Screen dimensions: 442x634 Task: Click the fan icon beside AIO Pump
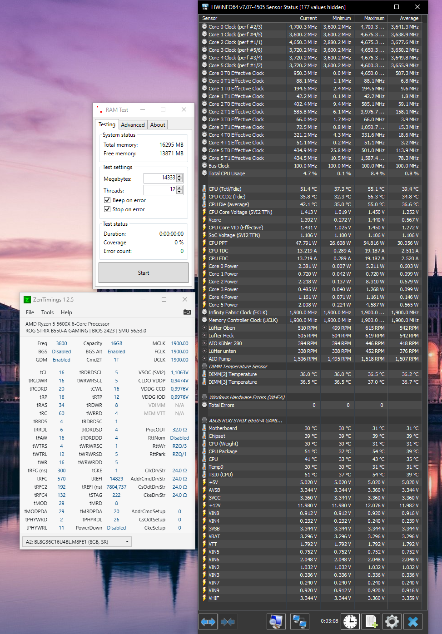pos(204,359)
